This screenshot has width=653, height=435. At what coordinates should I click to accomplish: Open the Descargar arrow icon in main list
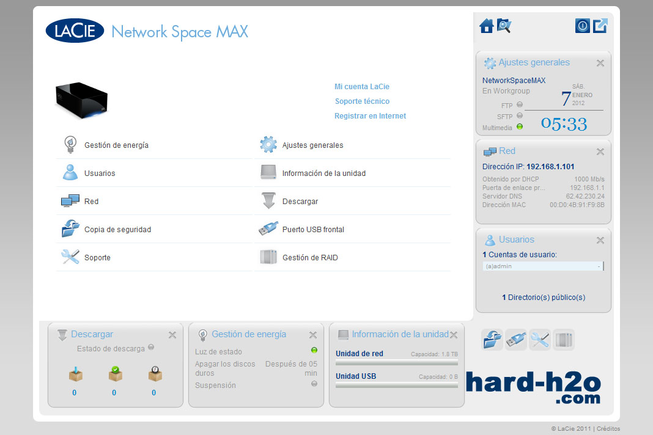pyautogui.click(x=268, y=200)
